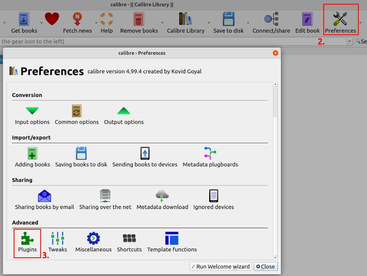
Task: Open Template functions settings
Action: [x=172, y=242]
